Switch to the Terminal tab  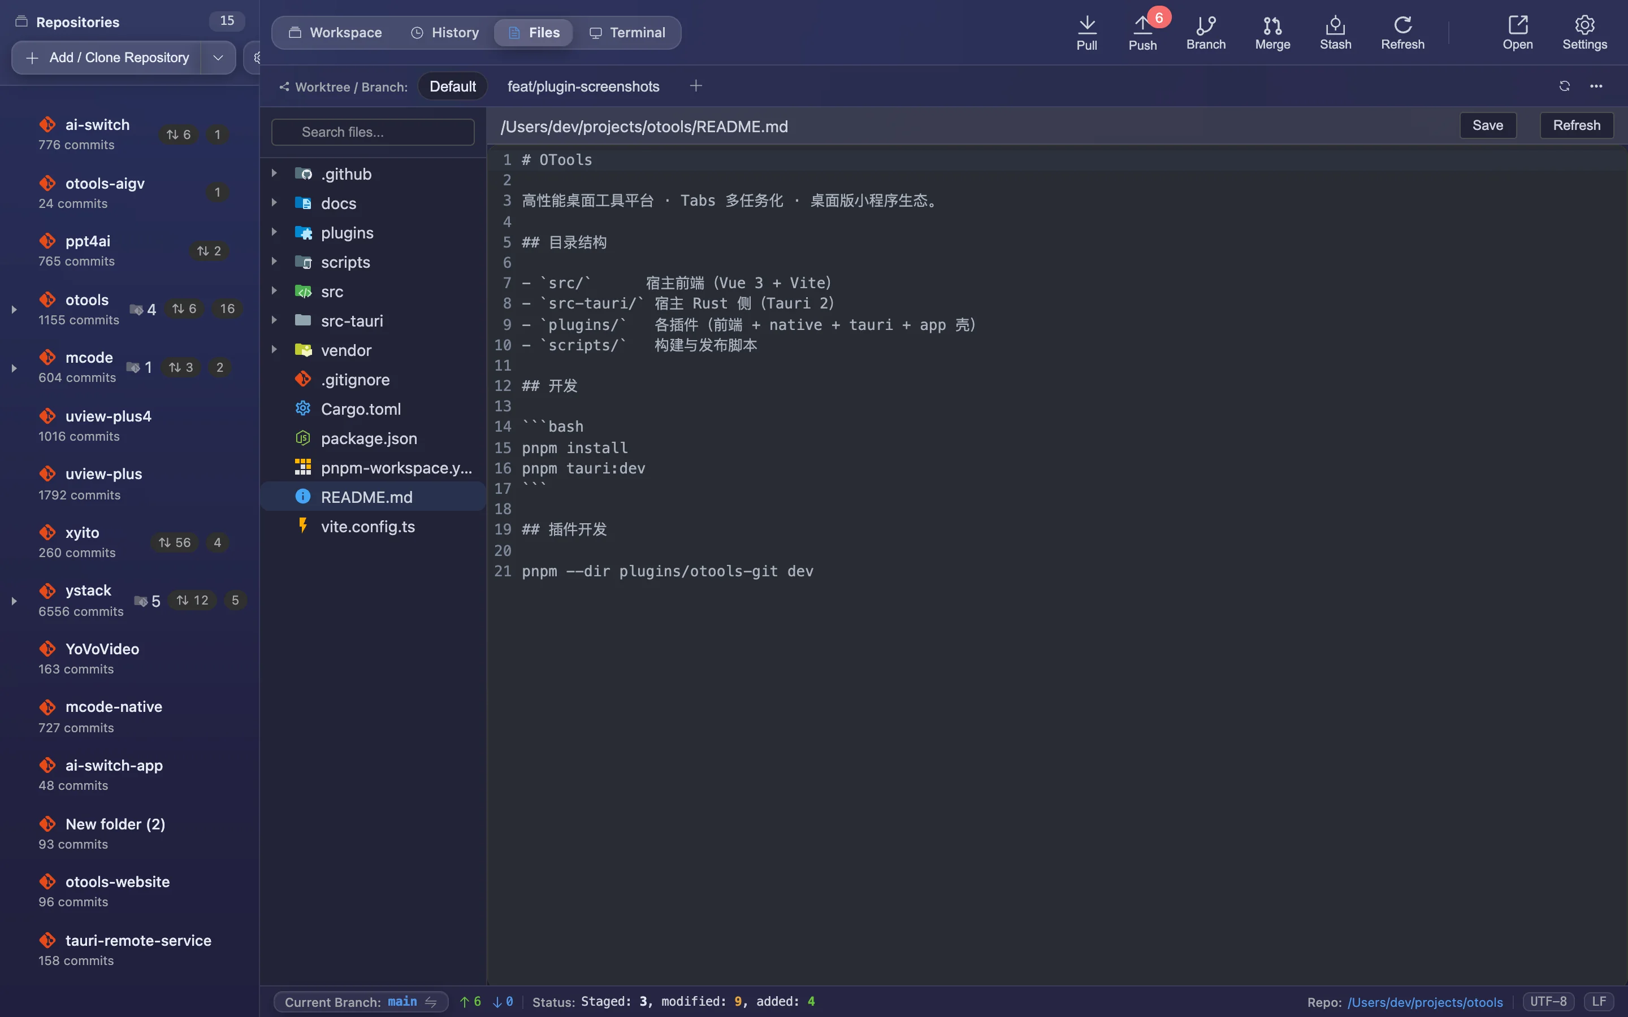tap(627, 32)
